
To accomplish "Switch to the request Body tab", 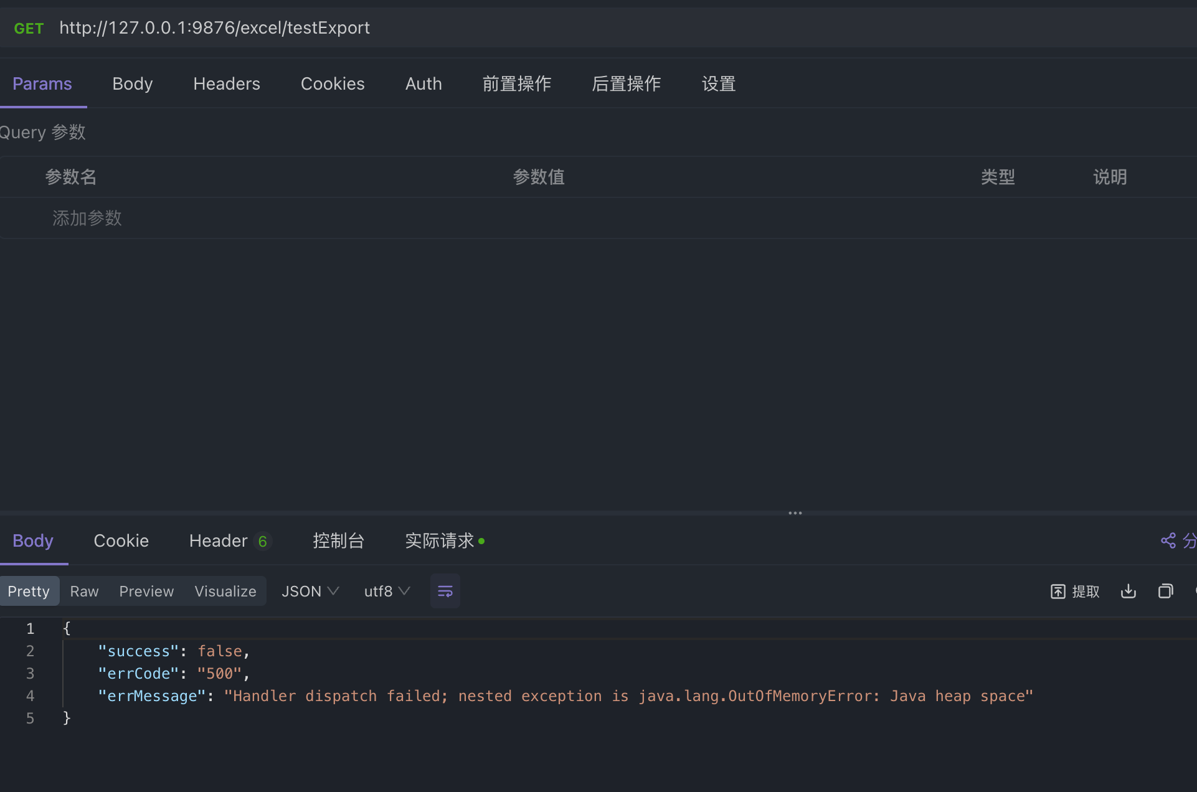I will click(132, 83).
